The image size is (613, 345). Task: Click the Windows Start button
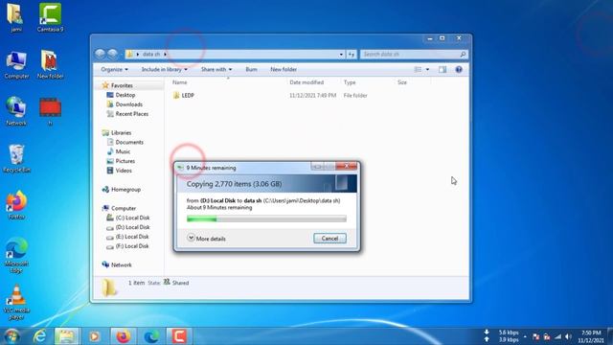point(11,336)
